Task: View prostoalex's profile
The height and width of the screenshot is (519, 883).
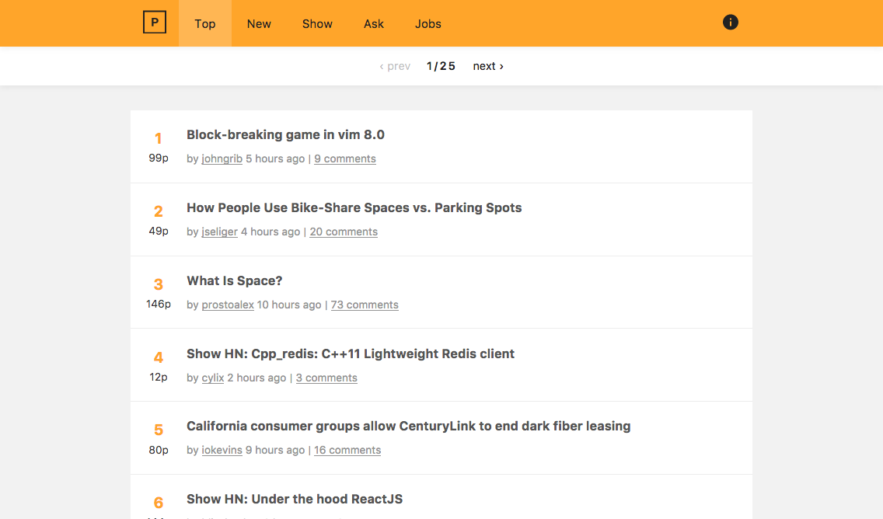Action: click(x=228, y=305)
